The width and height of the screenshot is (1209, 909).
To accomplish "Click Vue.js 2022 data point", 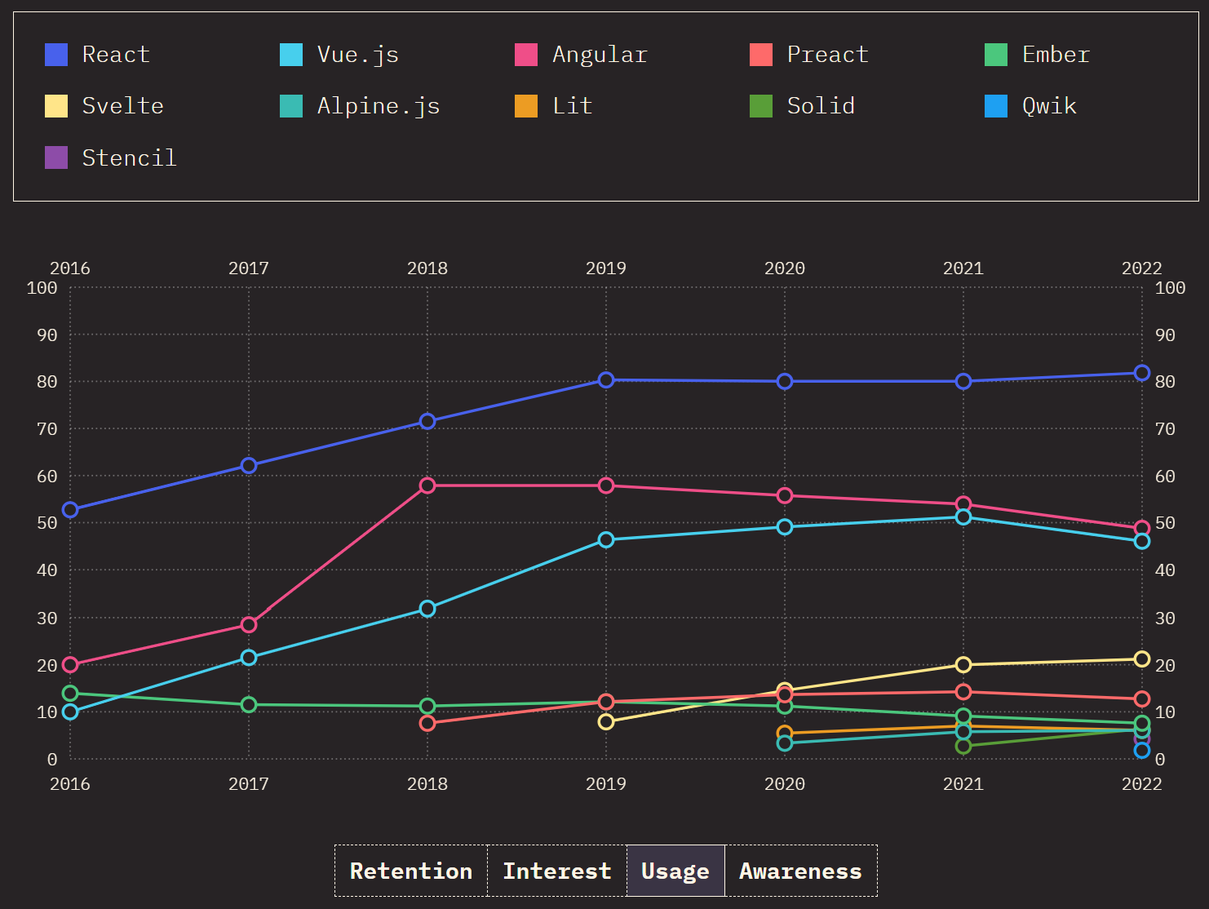I will pyautogui.click(x=1142, y=542).
